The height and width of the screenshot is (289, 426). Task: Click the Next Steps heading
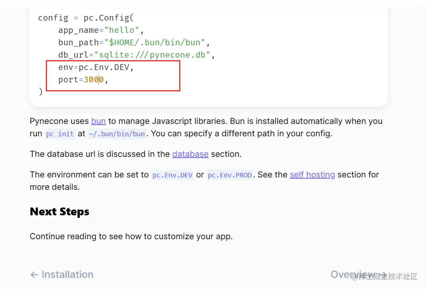(x=59, y=212)
